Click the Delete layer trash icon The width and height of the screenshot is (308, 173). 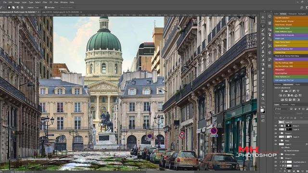click(307, 171)
